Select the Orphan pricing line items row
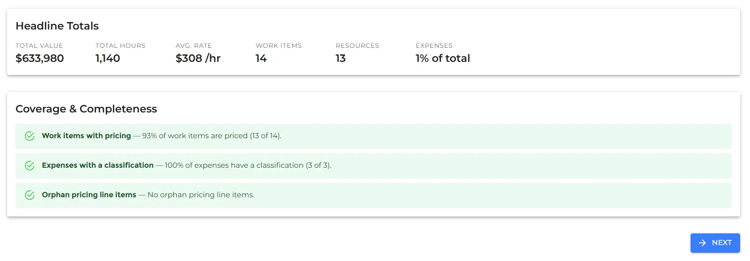Image resolution: width=750 pixels, height=261 pixels. click(373, 195)
